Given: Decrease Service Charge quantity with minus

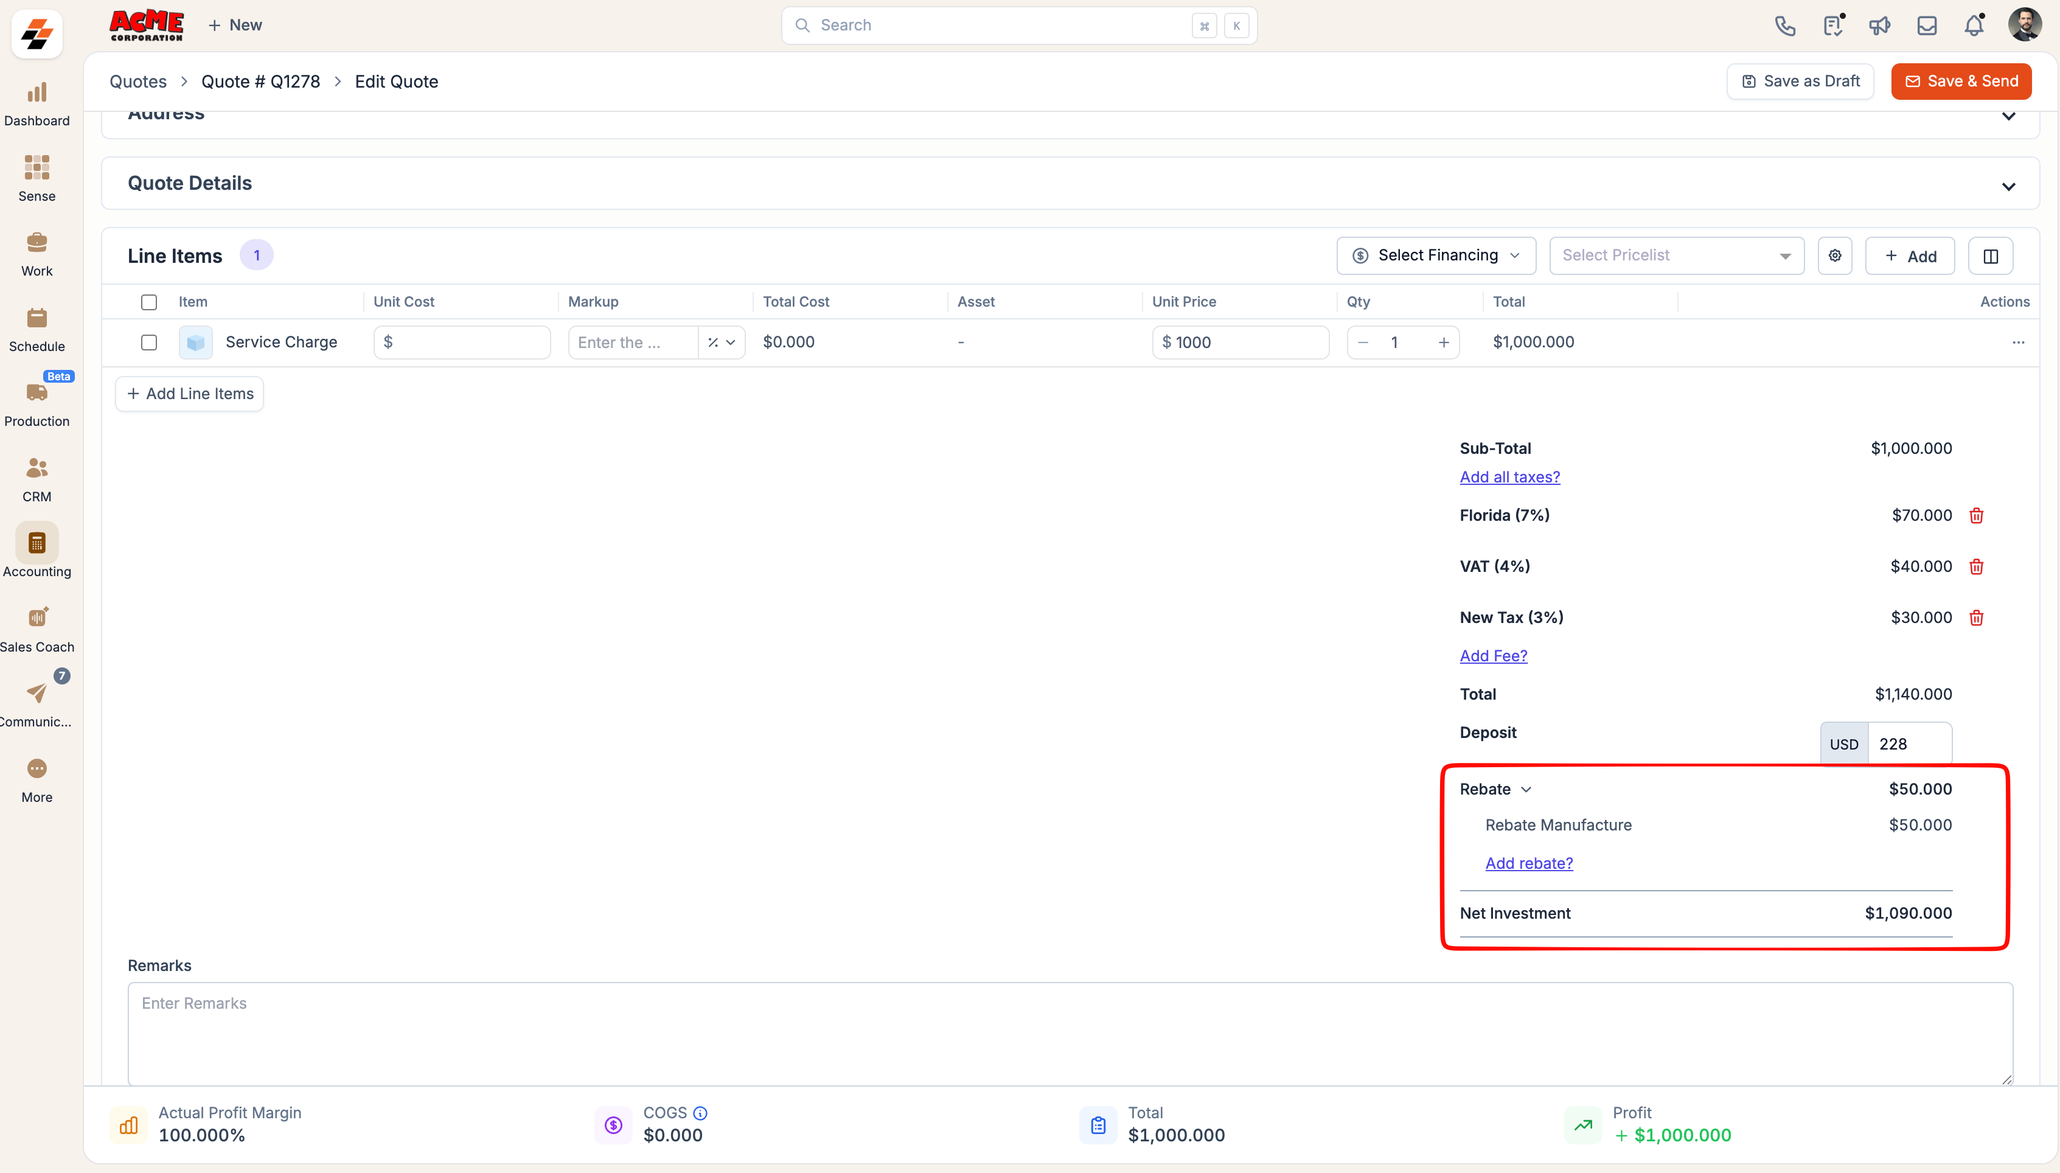Looking at the screenshot, I should 1362,343.
